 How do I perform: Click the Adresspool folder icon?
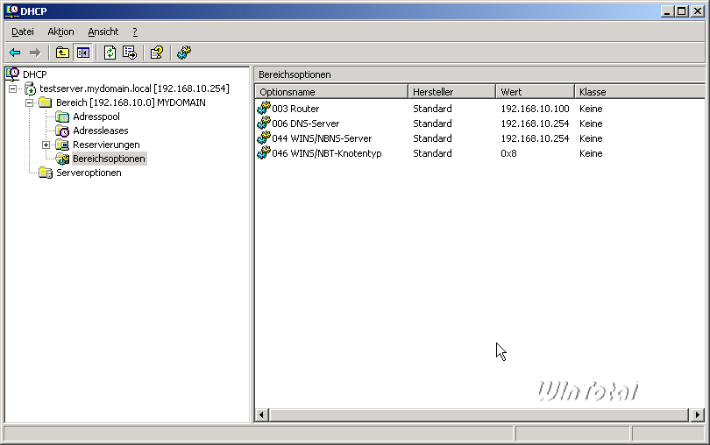[x=62, y=117]
